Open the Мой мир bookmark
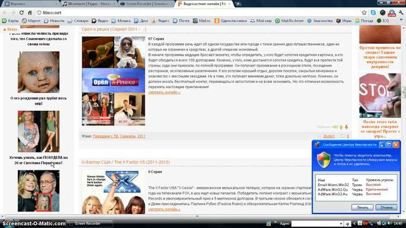406x228 pixels. (x=261, y=21)
